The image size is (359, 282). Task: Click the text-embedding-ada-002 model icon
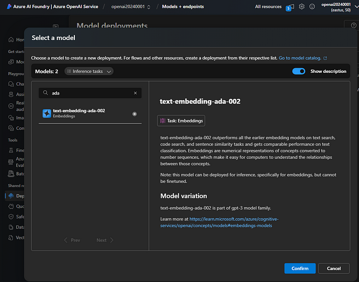[47, 114]
